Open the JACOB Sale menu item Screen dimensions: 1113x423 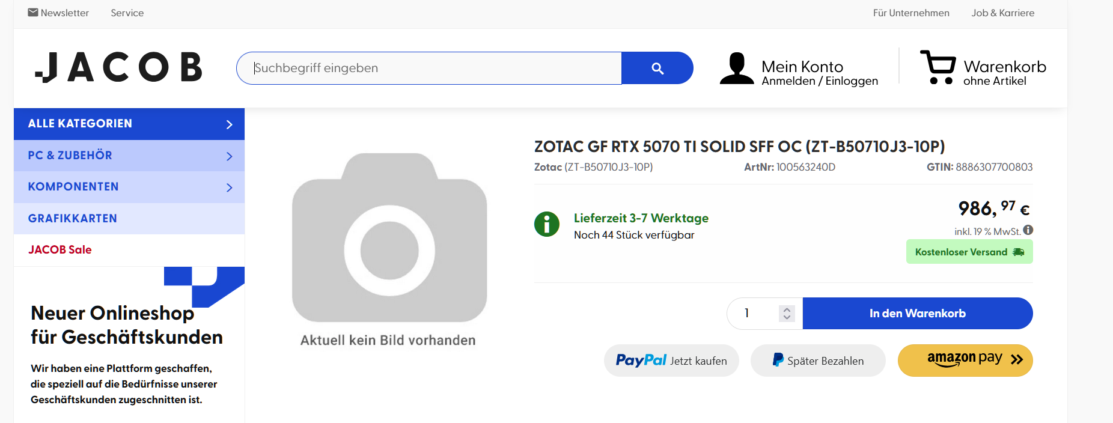point(60,249)
